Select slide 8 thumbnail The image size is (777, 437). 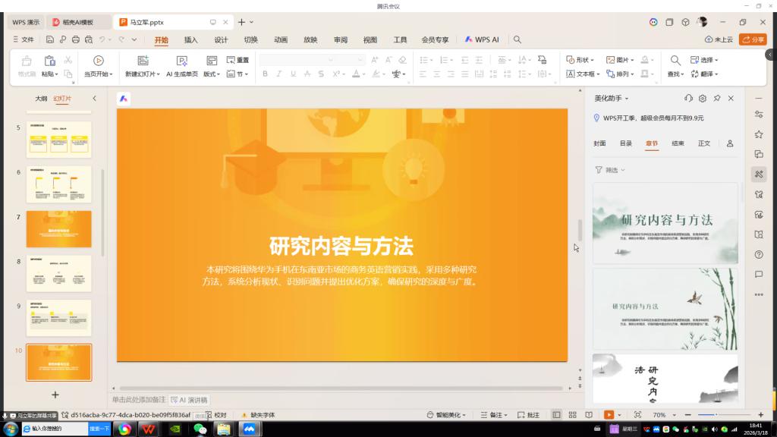[x=58, y=273]
